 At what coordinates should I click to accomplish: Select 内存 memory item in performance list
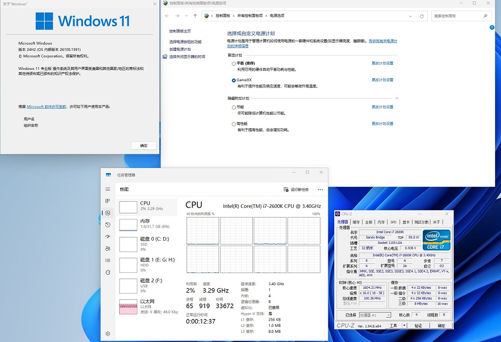coord(147,225)
